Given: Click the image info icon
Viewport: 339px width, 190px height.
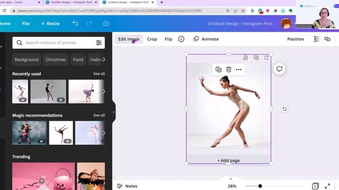Looking at the screenshot, I should click(x=181, y=39).
